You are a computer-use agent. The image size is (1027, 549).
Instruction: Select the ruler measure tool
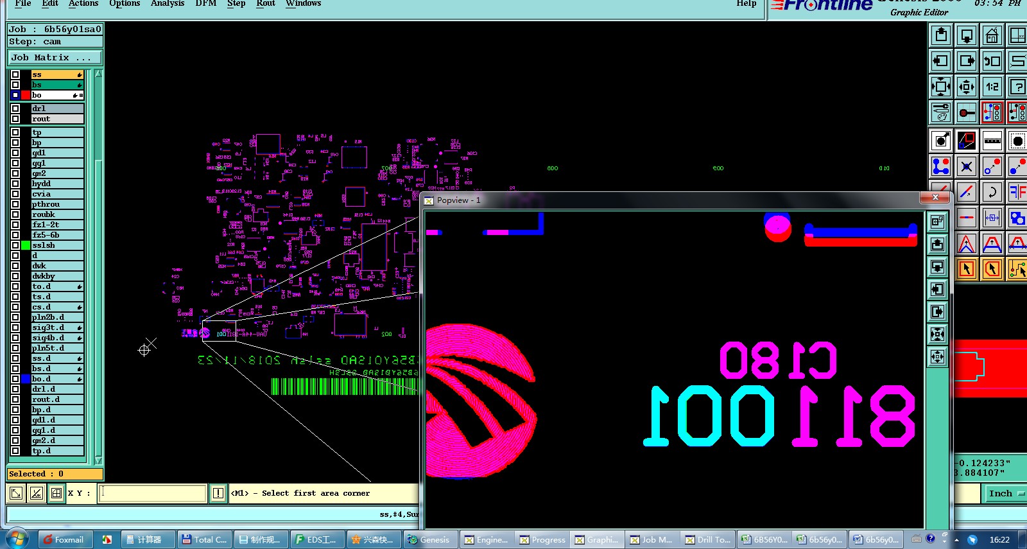click(992, 140)
